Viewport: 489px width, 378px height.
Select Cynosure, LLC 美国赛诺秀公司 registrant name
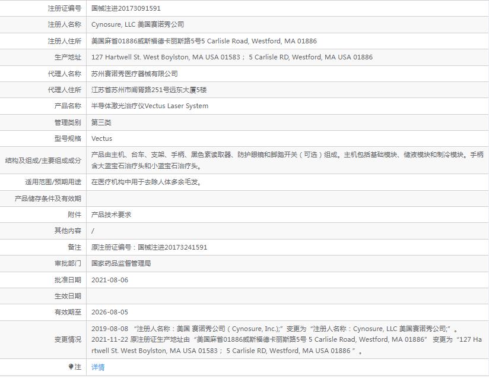tap(138, 24)
